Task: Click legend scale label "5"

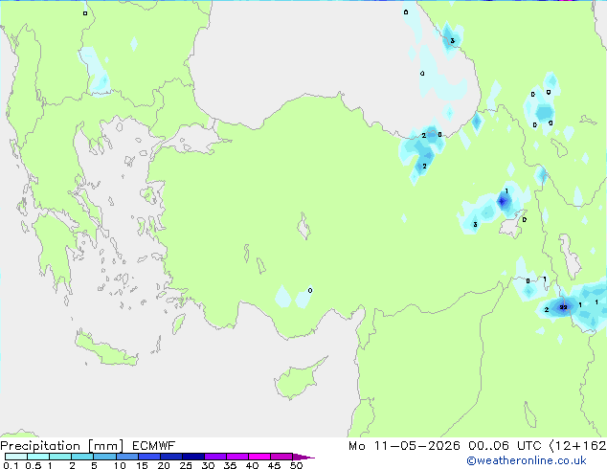Action: pos(94,465)
